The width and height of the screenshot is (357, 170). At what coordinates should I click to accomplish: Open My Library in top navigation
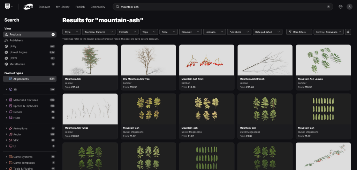[x=63, y=7]
